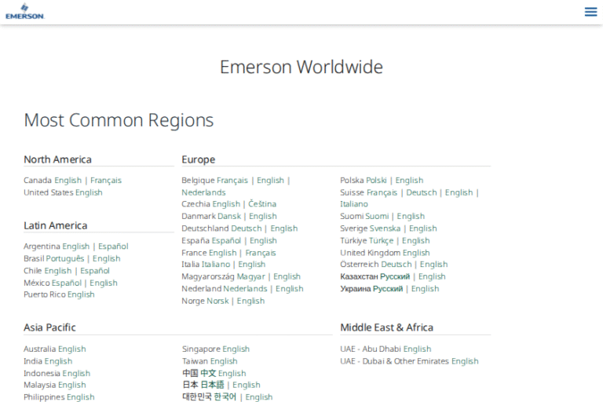Click México Español link
Screen dimensions: 603x402
(67, 283)
